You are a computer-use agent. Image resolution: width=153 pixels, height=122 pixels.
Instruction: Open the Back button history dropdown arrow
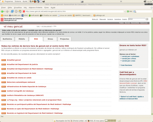pyautogui.click(x=5, y=12)
